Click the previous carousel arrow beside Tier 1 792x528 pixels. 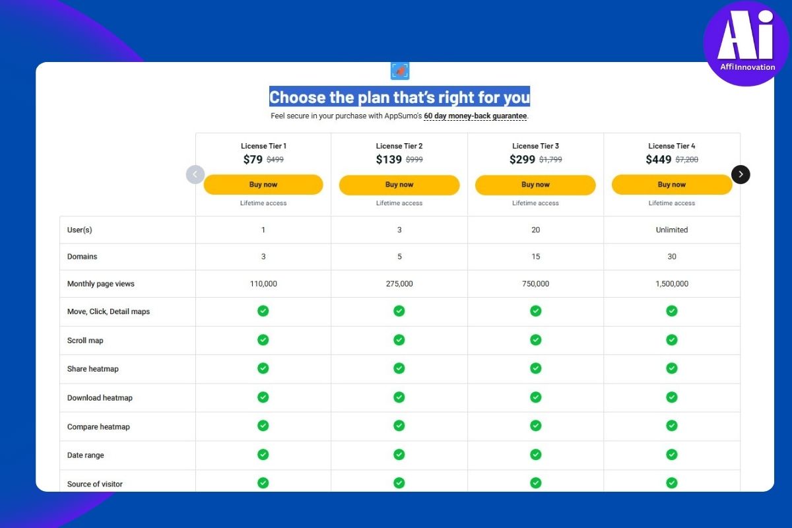195,174
